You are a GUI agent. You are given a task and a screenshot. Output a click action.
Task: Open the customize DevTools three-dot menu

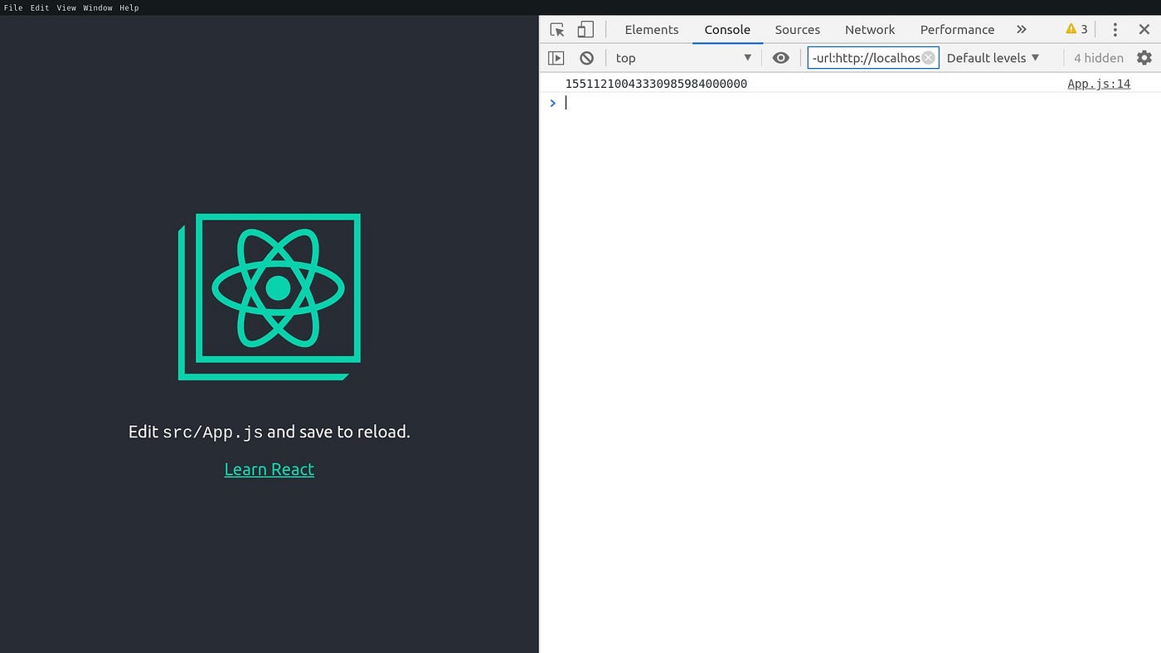point(1115,29)
